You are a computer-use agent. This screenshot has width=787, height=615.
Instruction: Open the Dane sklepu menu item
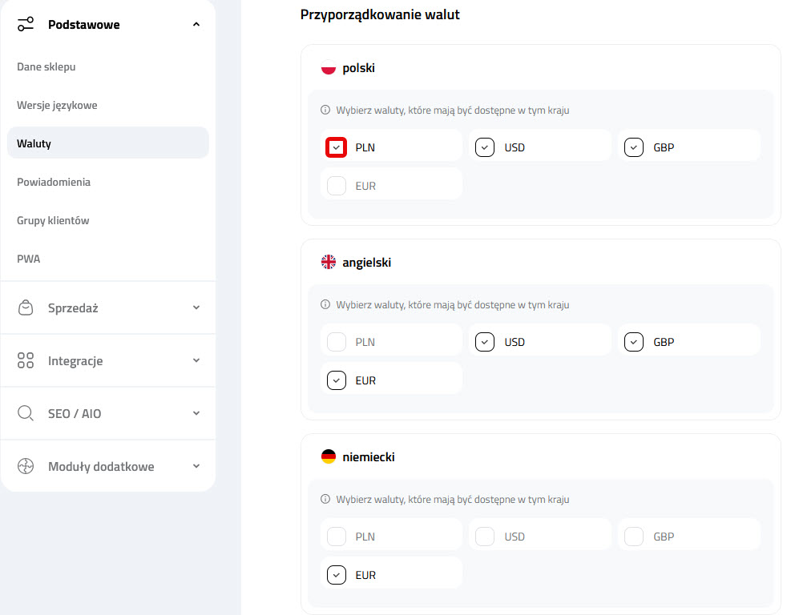coord(46,66)
